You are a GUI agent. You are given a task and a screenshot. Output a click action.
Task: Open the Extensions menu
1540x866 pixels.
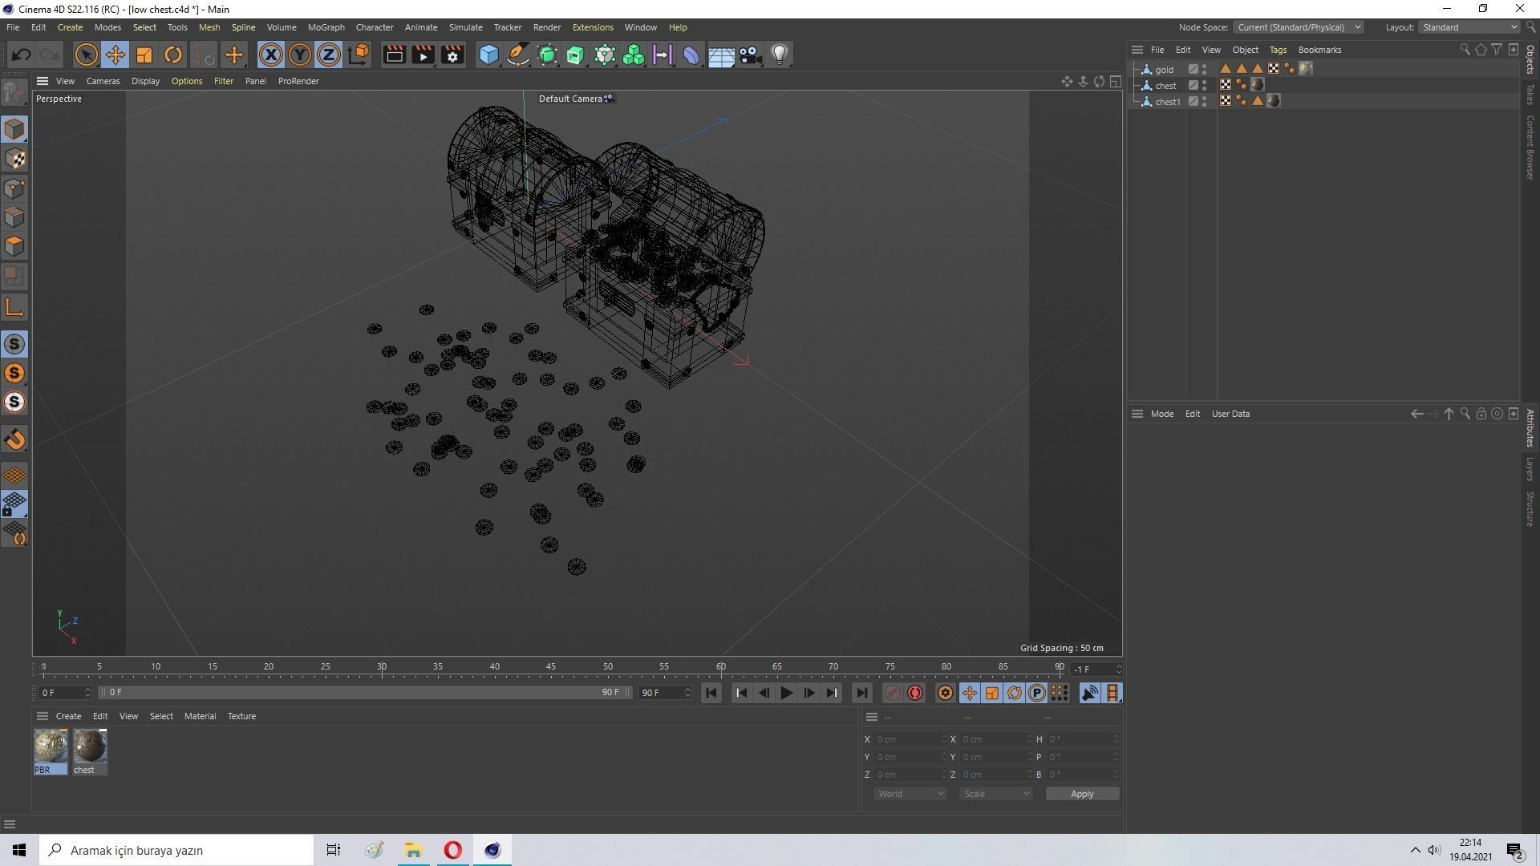coord(593,27)
